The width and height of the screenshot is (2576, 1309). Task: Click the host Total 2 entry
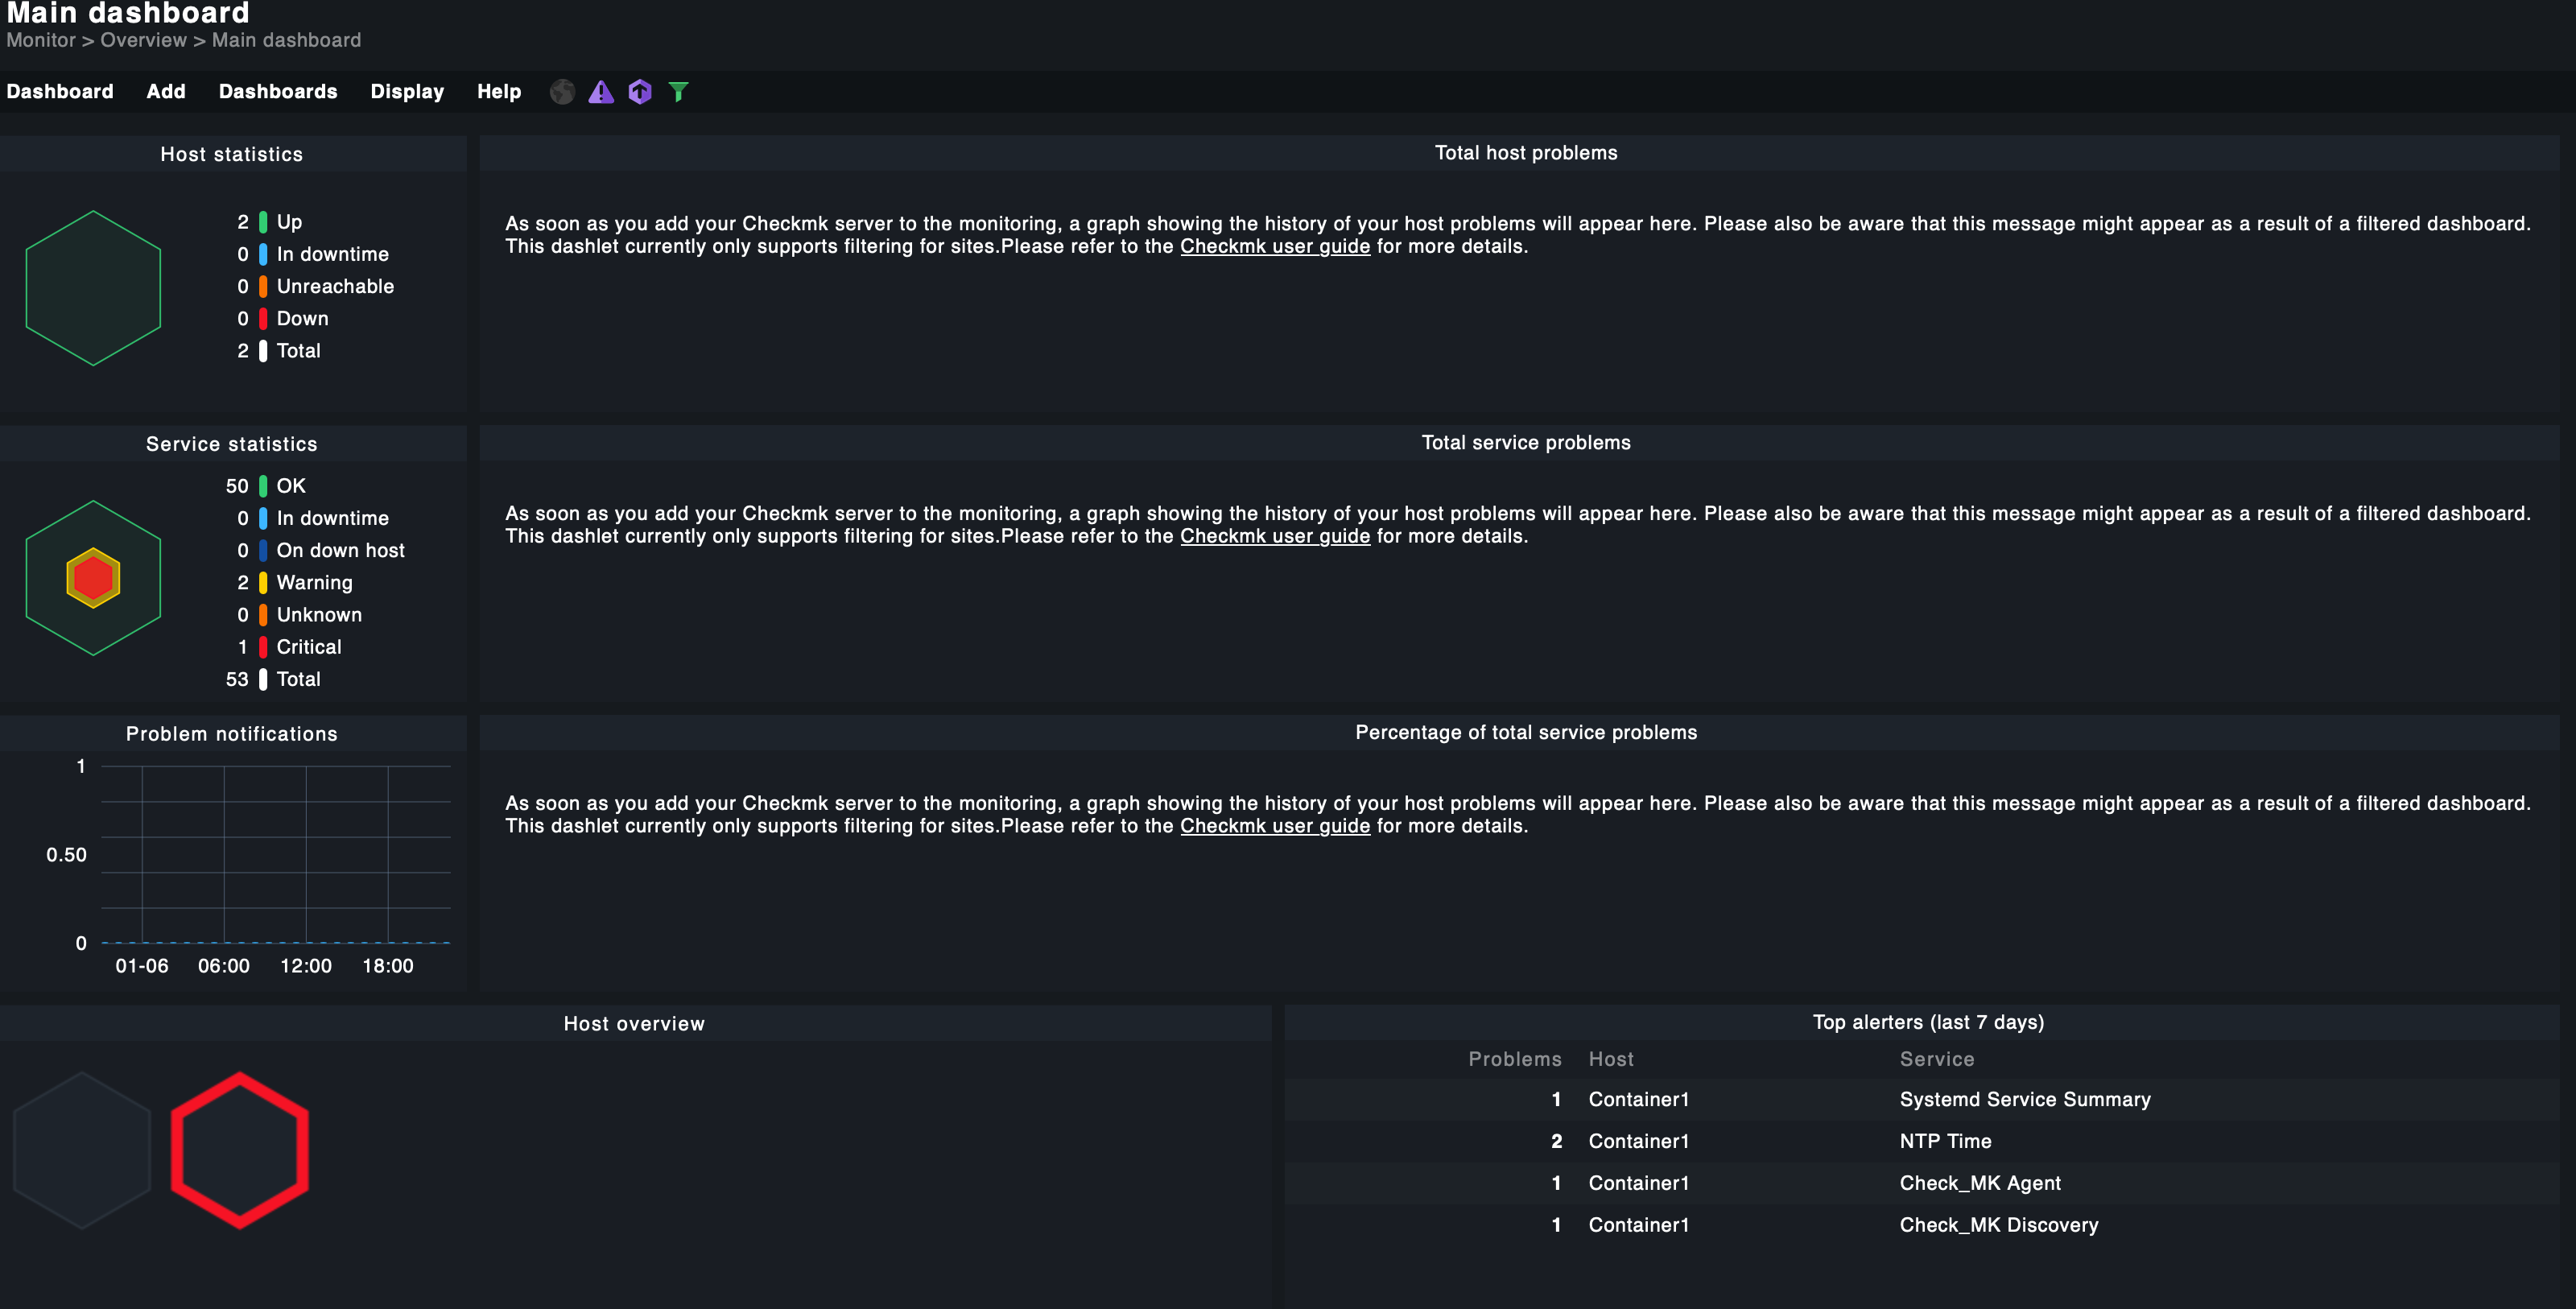click(x=278, y=351)
